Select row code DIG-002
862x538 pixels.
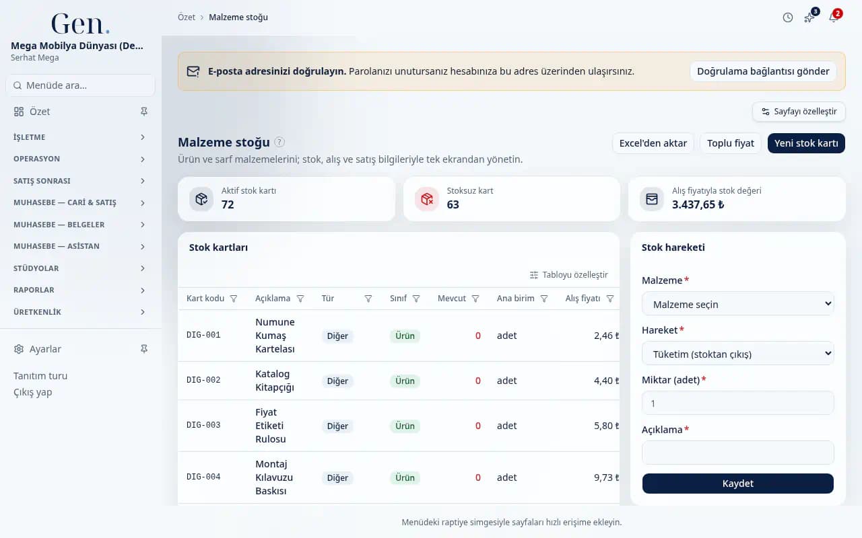[203, 380]
